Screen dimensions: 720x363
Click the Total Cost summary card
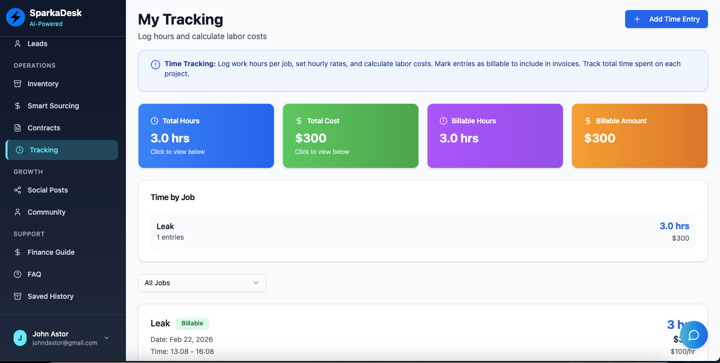(351, 136)
